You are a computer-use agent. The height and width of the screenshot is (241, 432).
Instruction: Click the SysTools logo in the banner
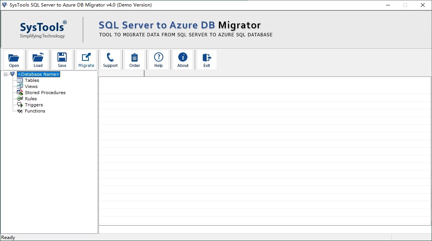tap(43, 29)
